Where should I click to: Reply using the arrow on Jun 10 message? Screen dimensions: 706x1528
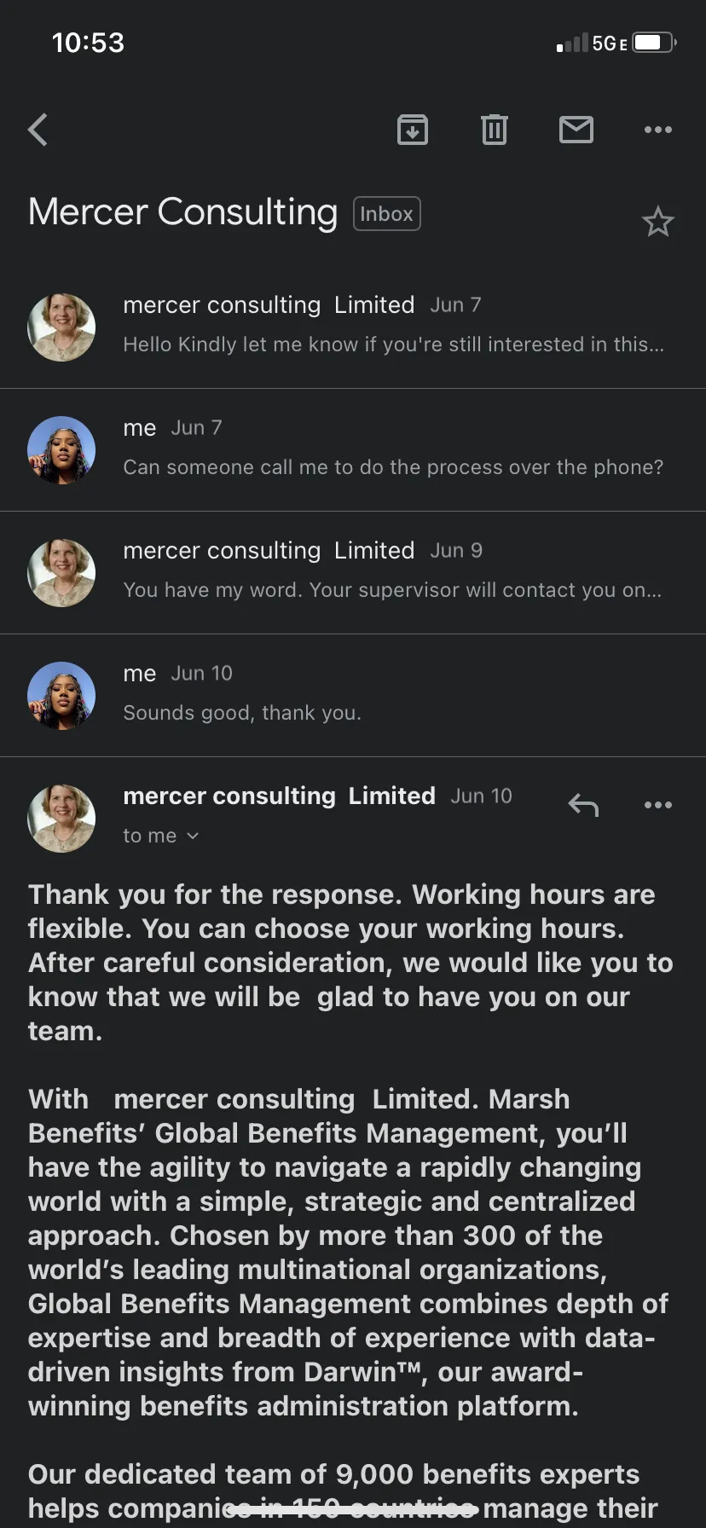pos(584,804)
